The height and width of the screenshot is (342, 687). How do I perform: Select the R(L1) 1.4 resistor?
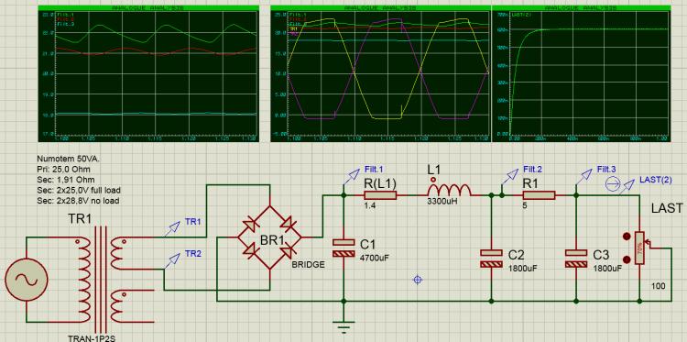(380, 195)
